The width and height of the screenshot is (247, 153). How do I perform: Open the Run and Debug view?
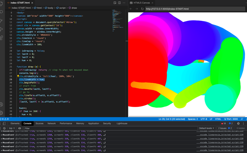tap(2, 29)
